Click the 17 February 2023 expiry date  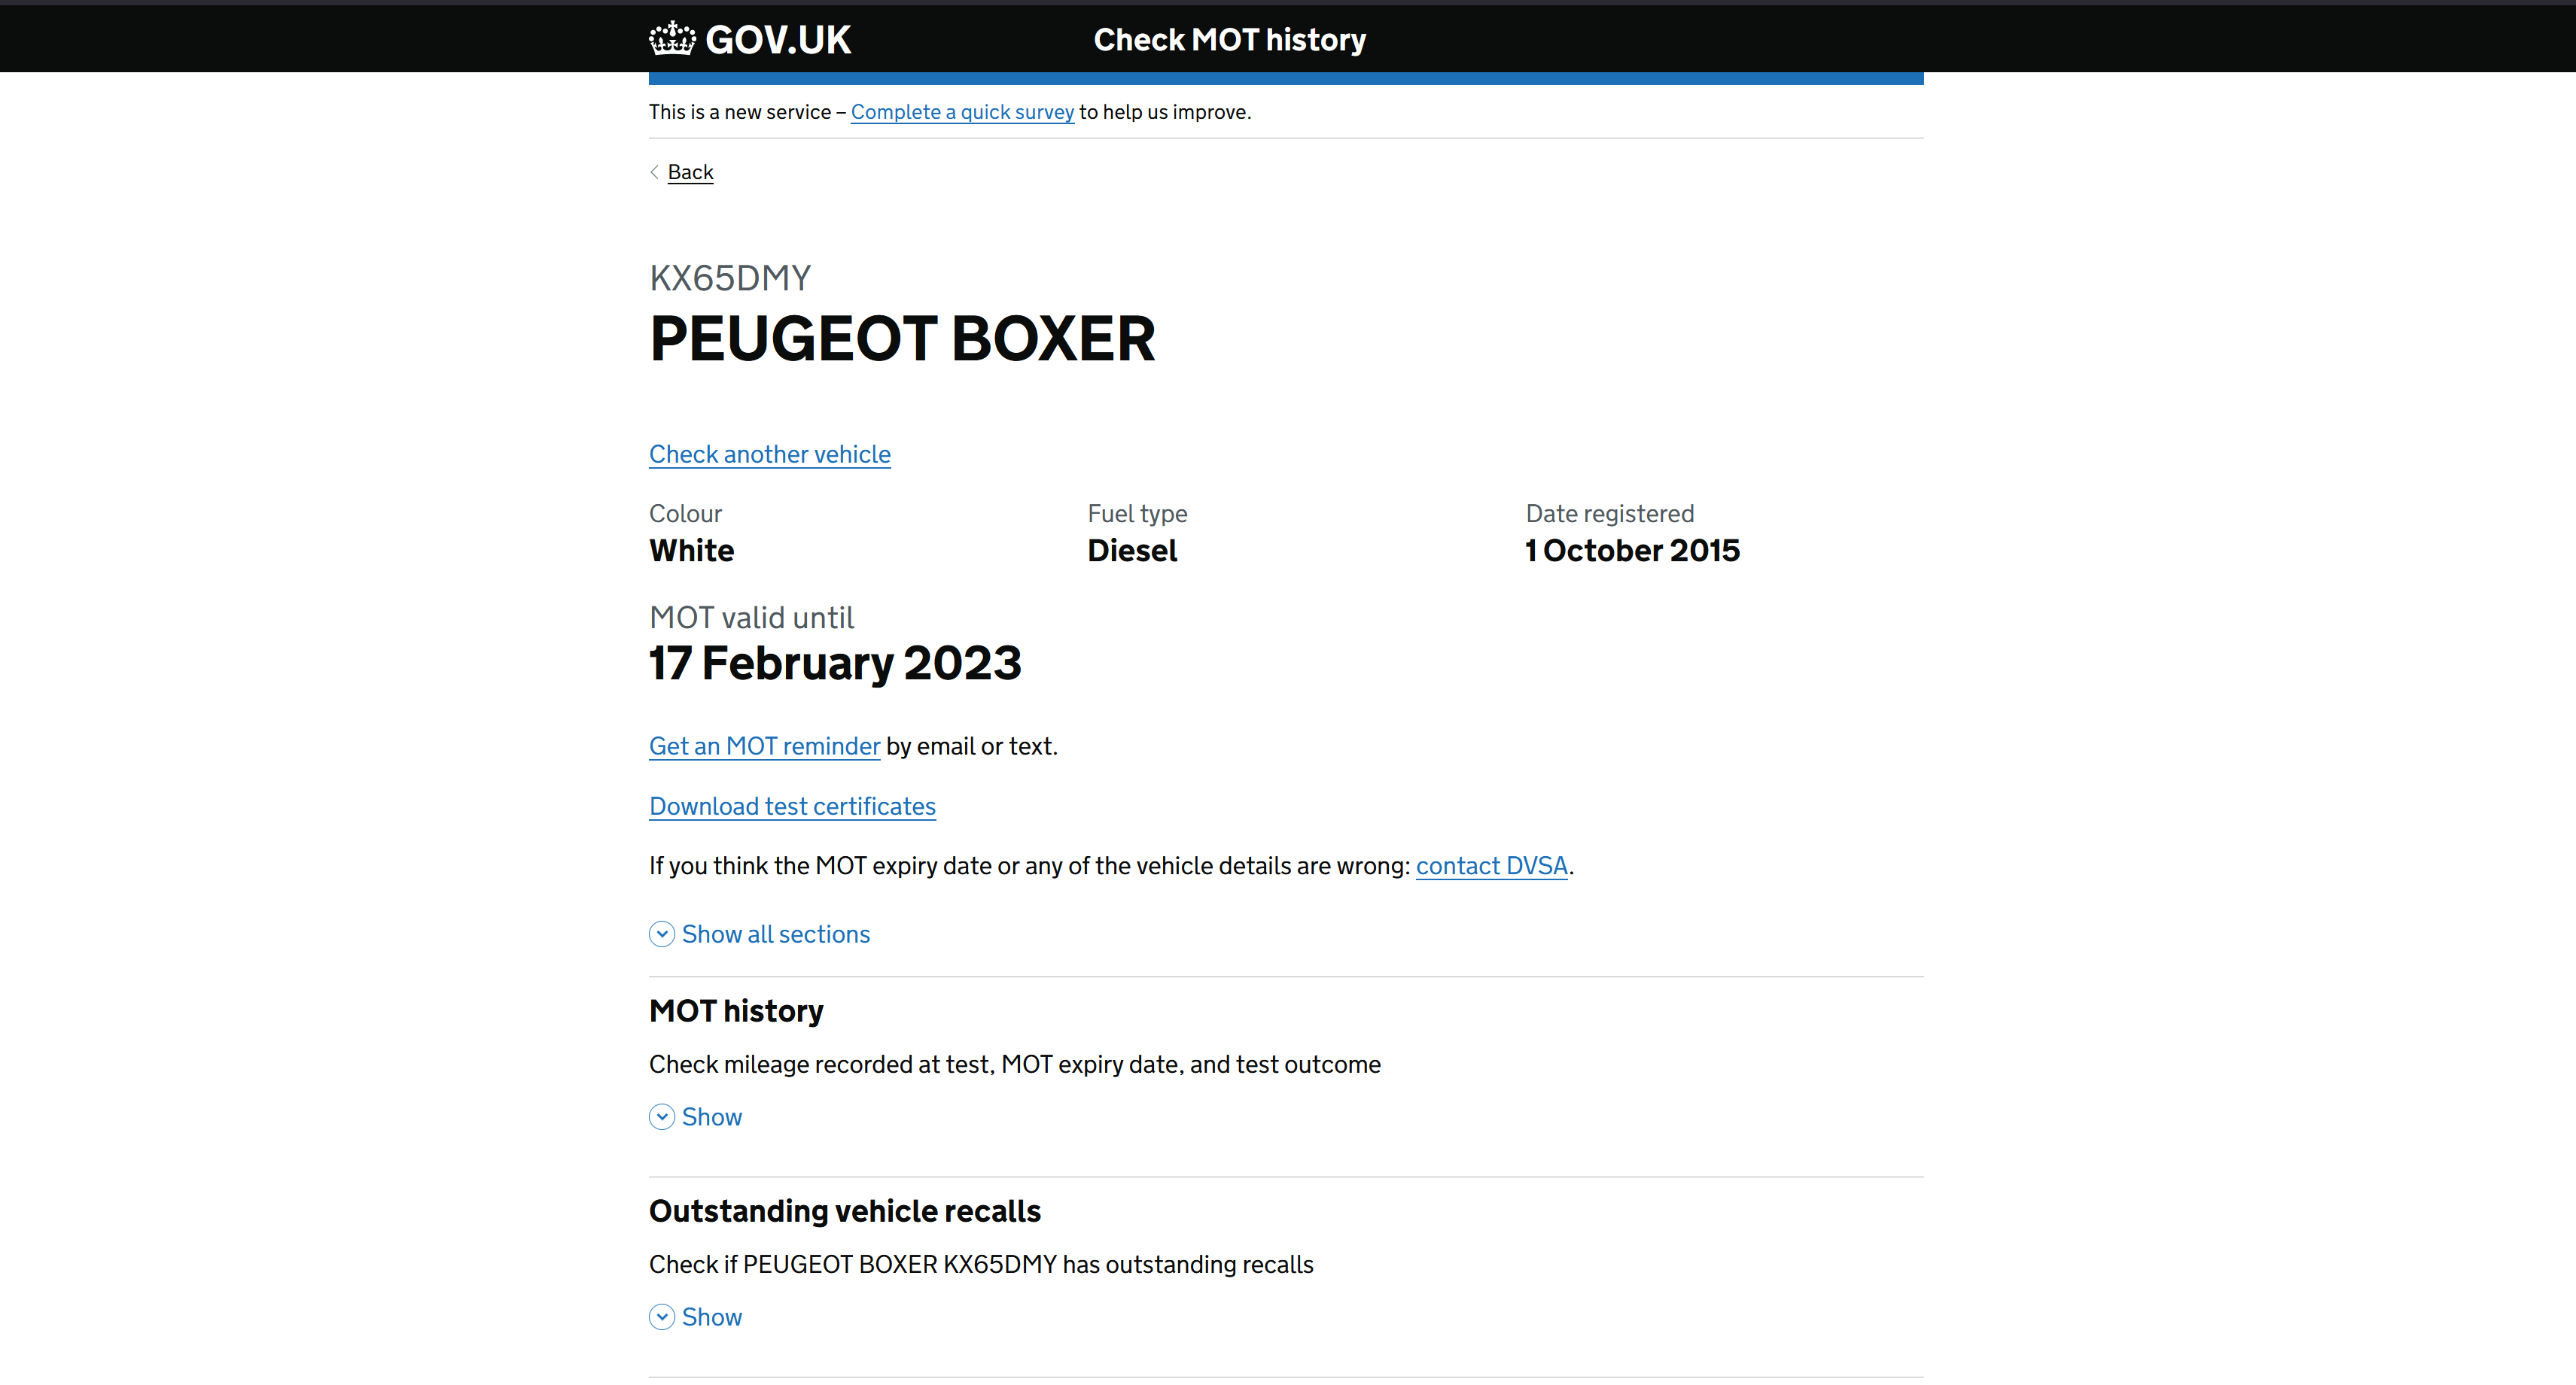835,664
